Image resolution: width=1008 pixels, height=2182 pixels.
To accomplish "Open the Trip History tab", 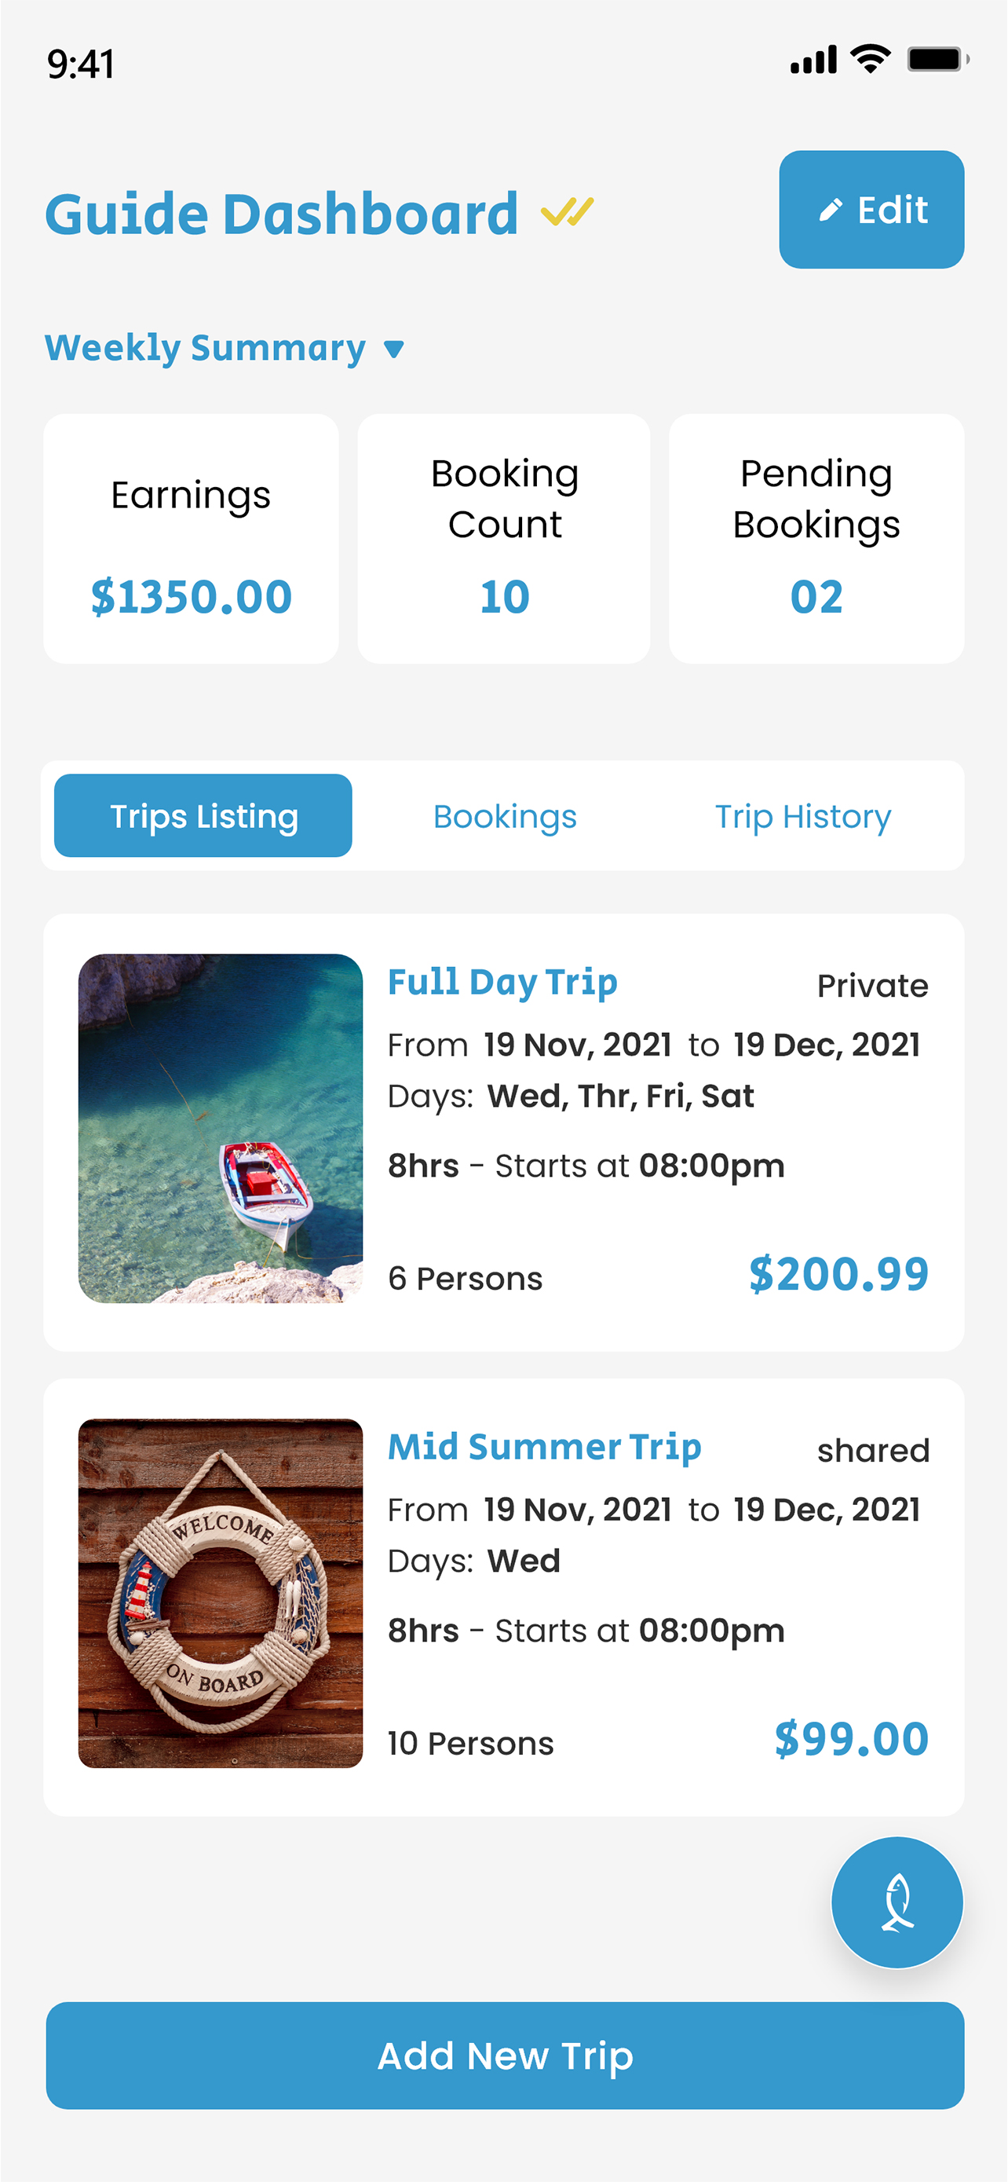I will coord(802,817).
